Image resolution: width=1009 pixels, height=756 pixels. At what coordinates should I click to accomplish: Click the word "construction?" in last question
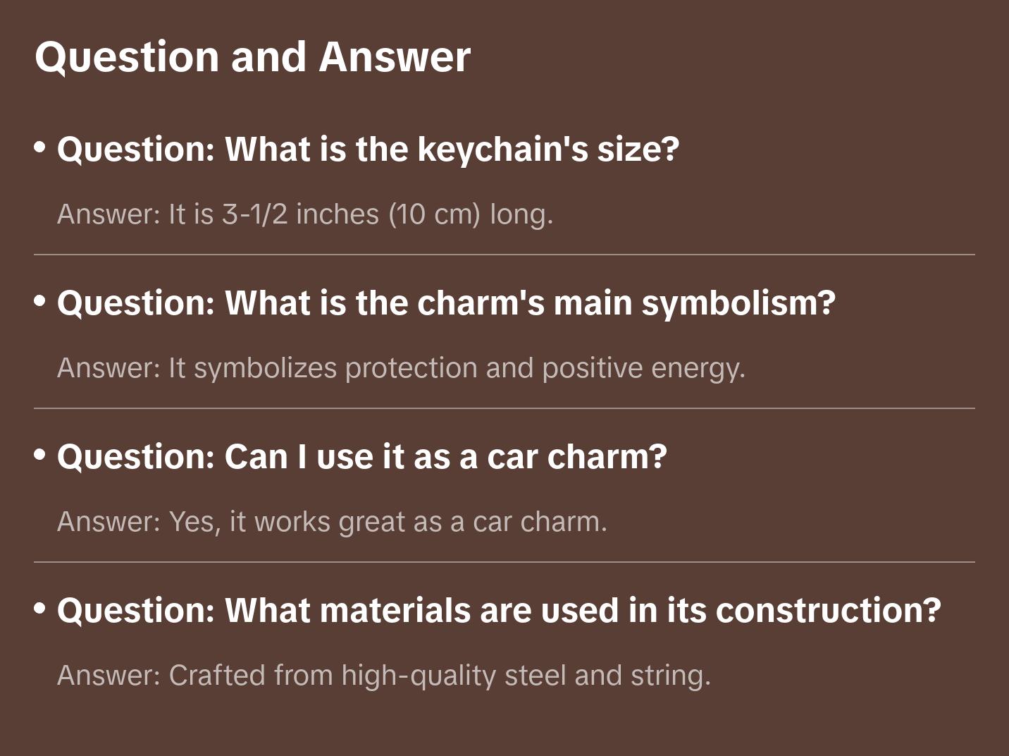[829, 610]
